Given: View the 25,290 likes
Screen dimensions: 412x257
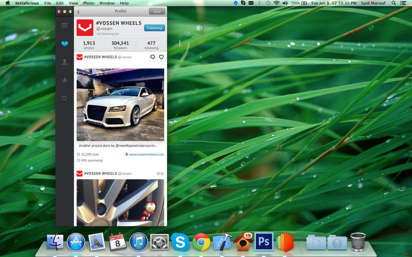Looking at the screenshot, I should [88, 155].
